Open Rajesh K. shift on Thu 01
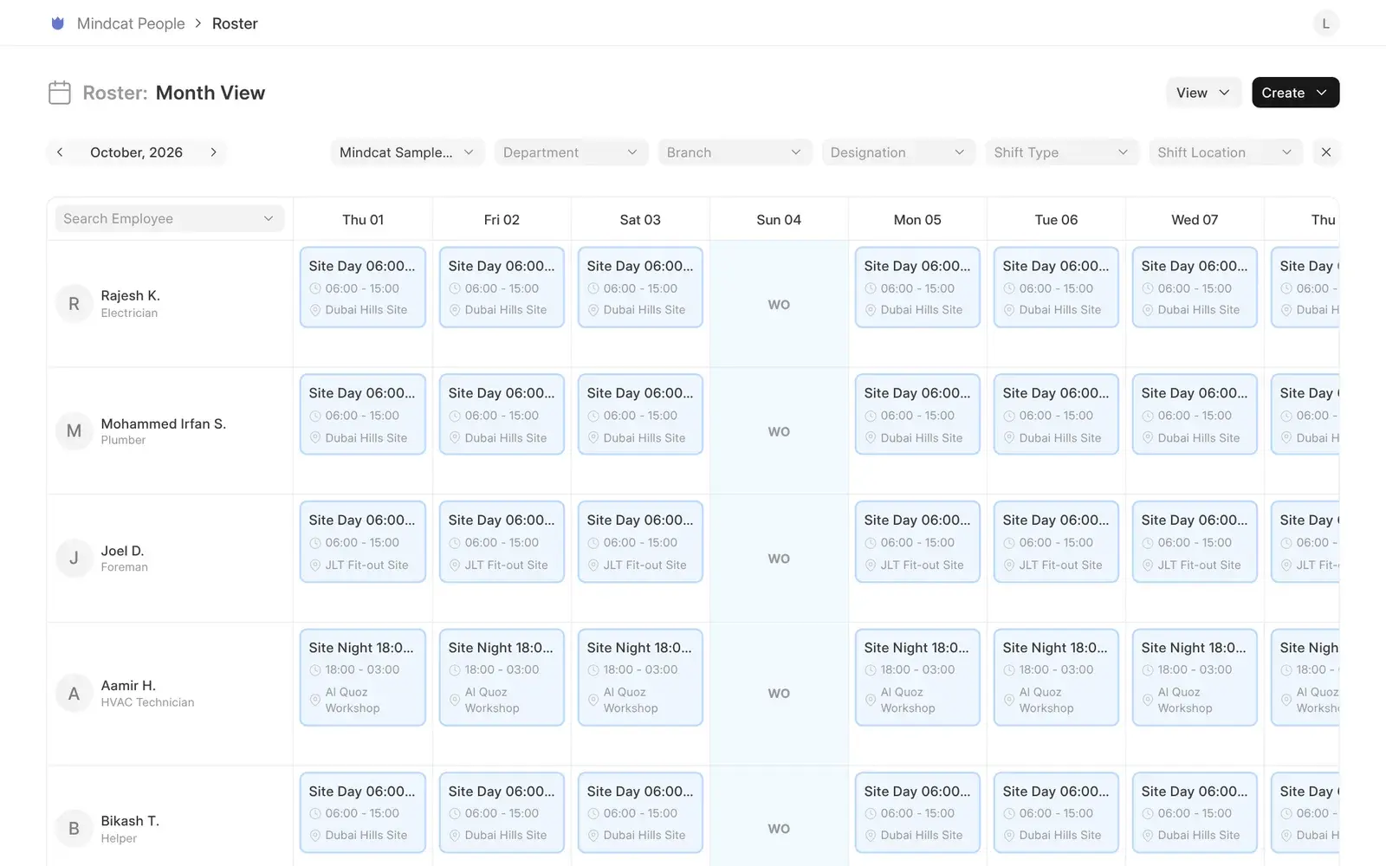The width and height of the screenshot is (1386, 866). (363, 288)
